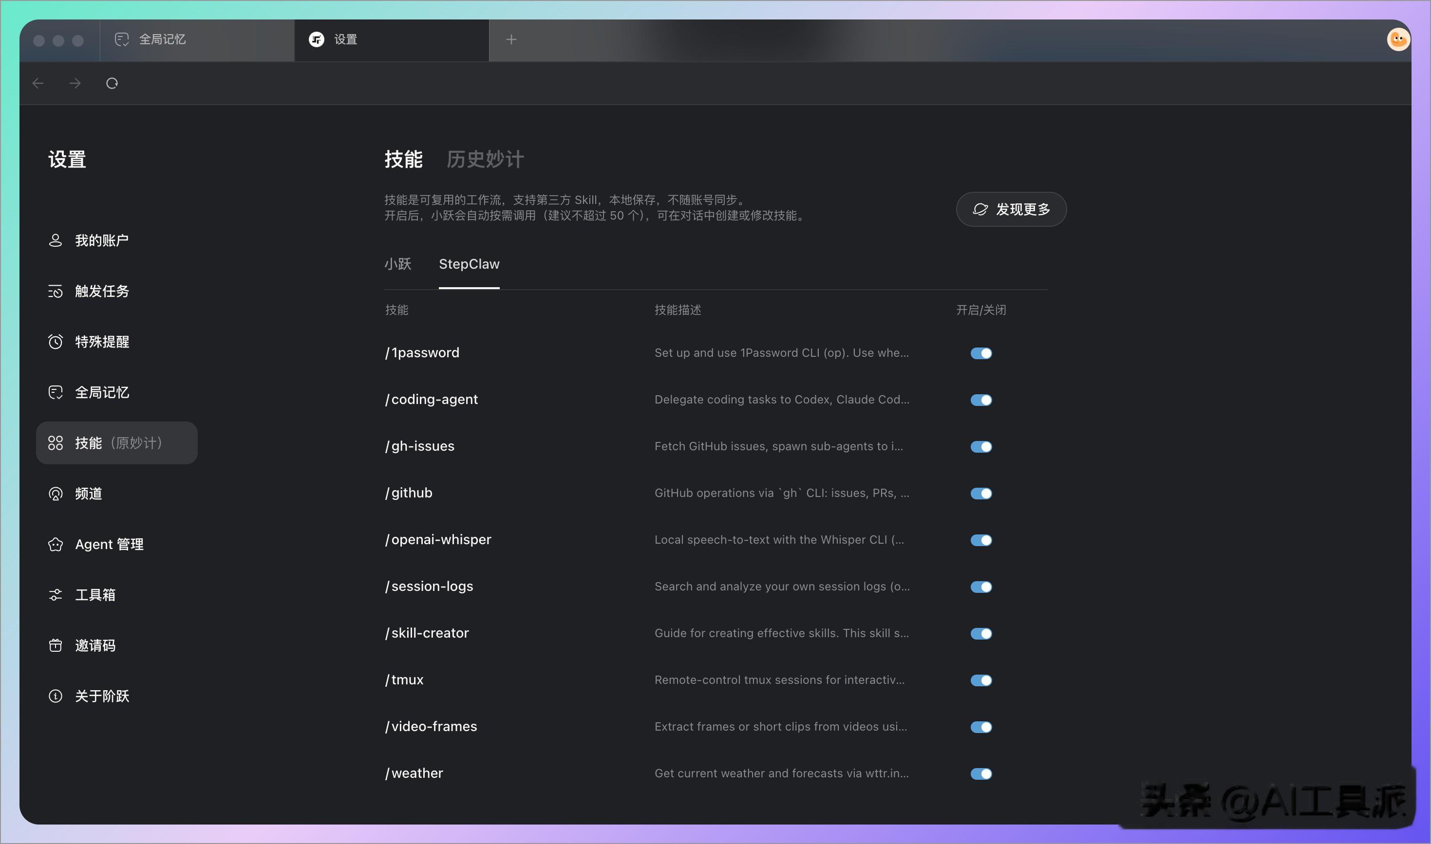Click the user avatar in top right

tap(1397, 40)
